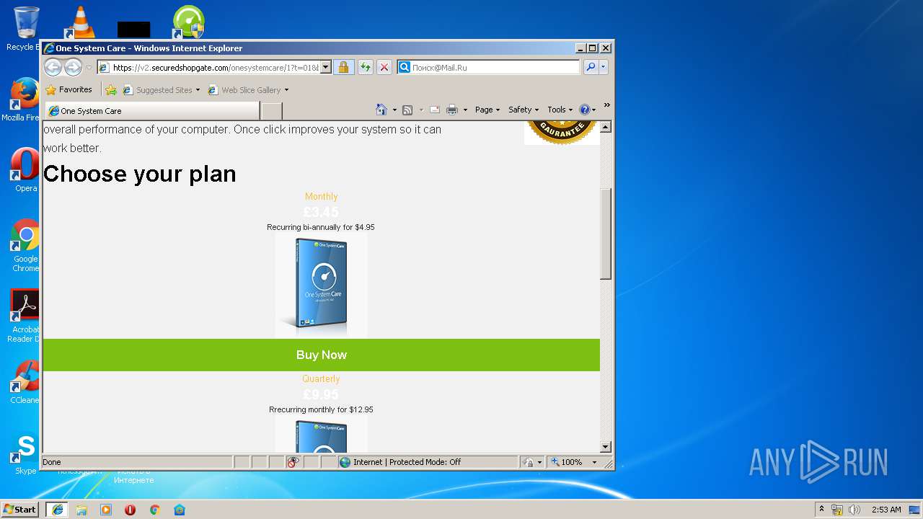Expand the address bar autocomplete dropdown
The image size is (923, 519).
point(325,68)
